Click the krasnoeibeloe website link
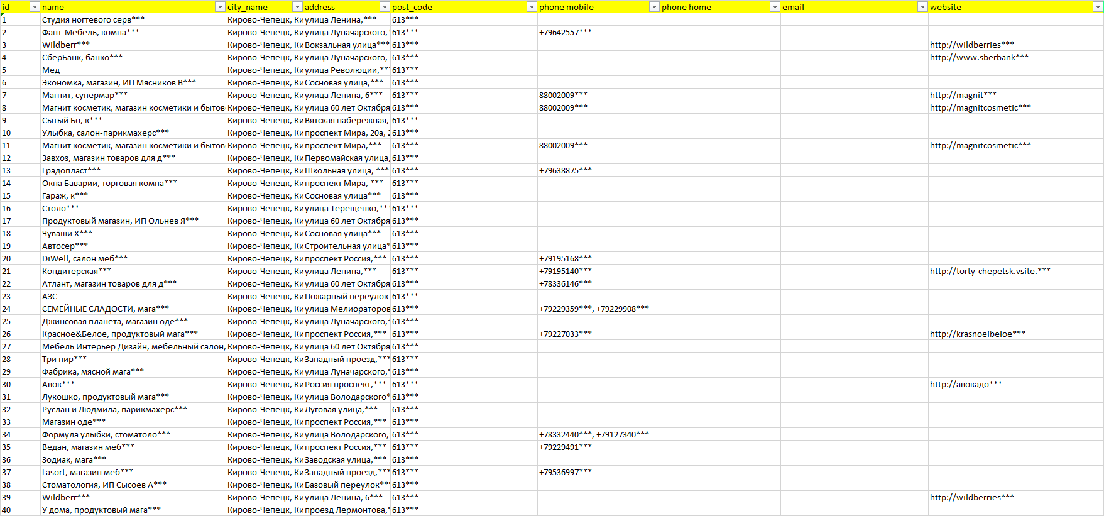1104x516 pixels. (977, 334)
